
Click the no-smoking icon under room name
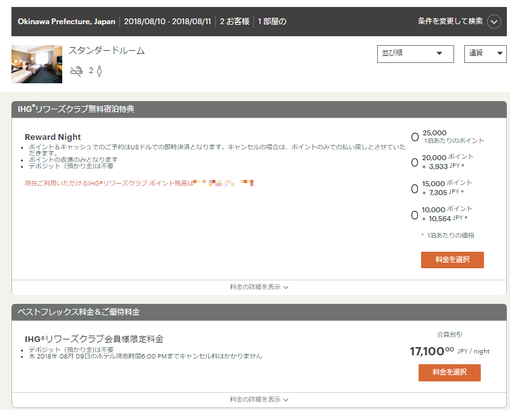pos(76,71)
